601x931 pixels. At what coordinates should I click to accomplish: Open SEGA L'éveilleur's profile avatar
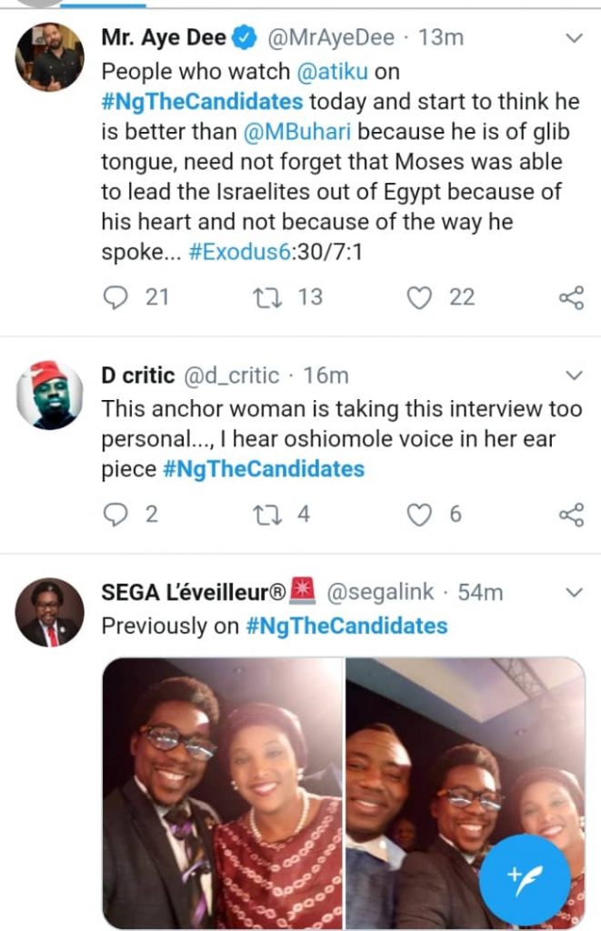(50, 612)
